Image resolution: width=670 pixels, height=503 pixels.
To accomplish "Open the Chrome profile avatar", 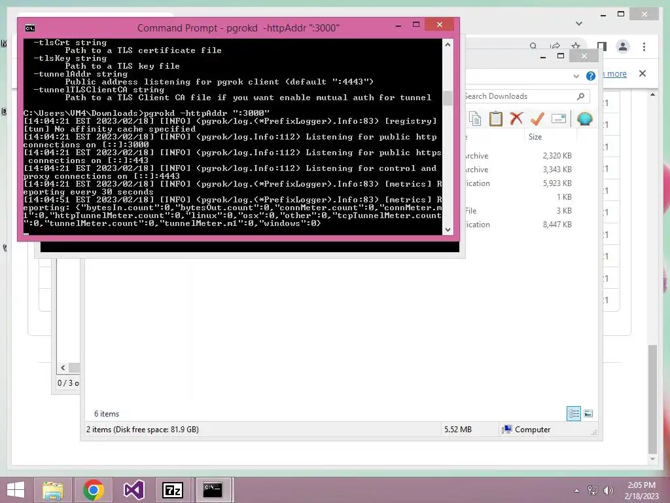I will click(x=623, y=47).
